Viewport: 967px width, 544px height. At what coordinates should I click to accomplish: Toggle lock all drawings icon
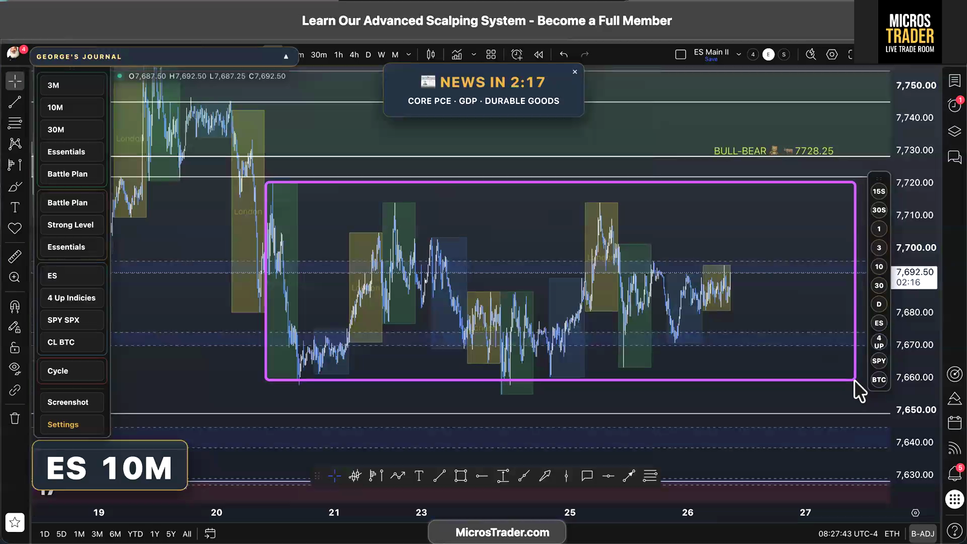point(15,348)
